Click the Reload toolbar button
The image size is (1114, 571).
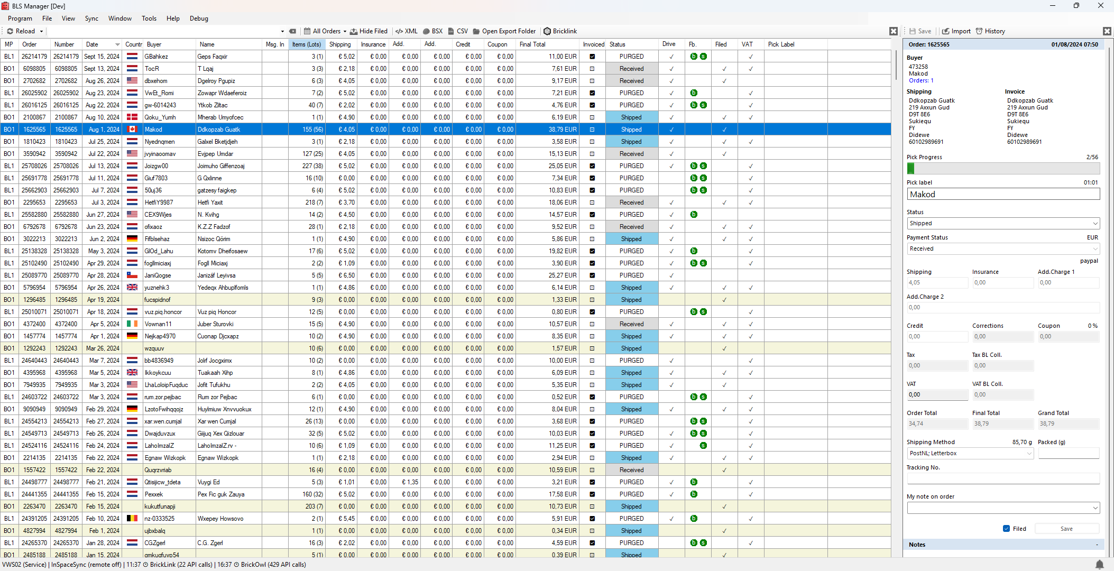(x=21, y=31)
